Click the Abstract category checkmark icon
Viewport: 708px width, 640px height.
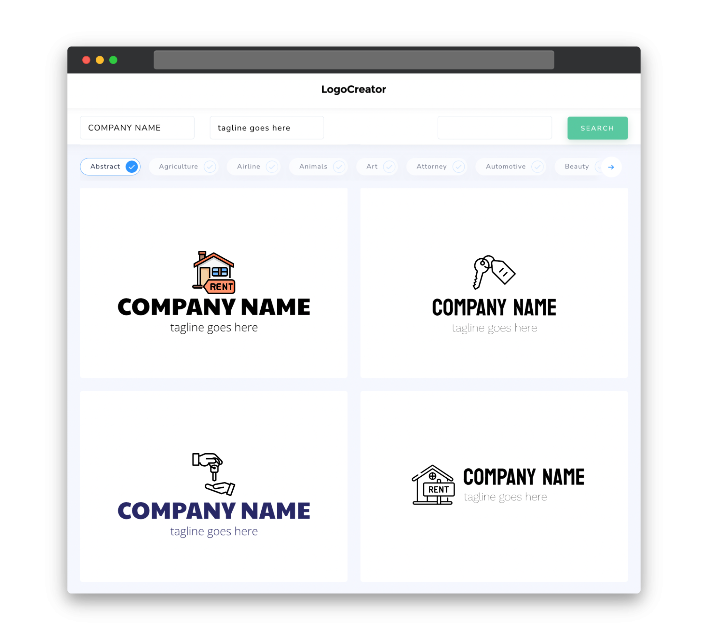coord(132,166)
